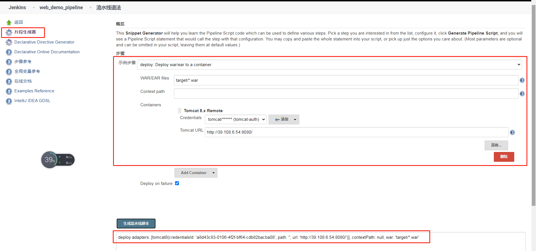Click the red 删除 delete button
The height and width of the screenshot is (251, 536).
(x=504, y=157)
